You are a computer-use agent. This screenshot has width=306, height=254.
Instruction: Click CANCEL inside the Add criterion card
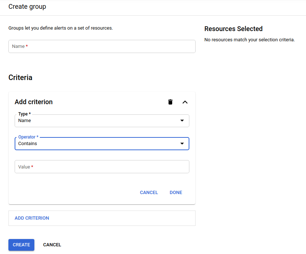click(149, 192)
